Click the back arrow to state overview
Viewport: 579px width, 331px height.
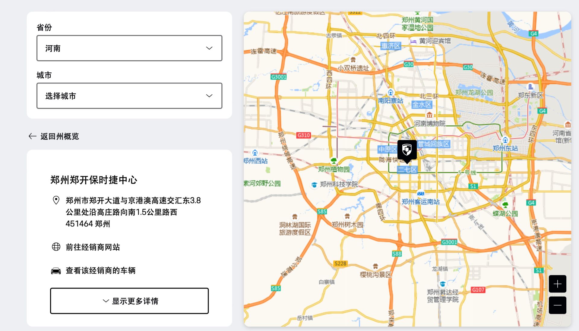[x=32, y=136]
